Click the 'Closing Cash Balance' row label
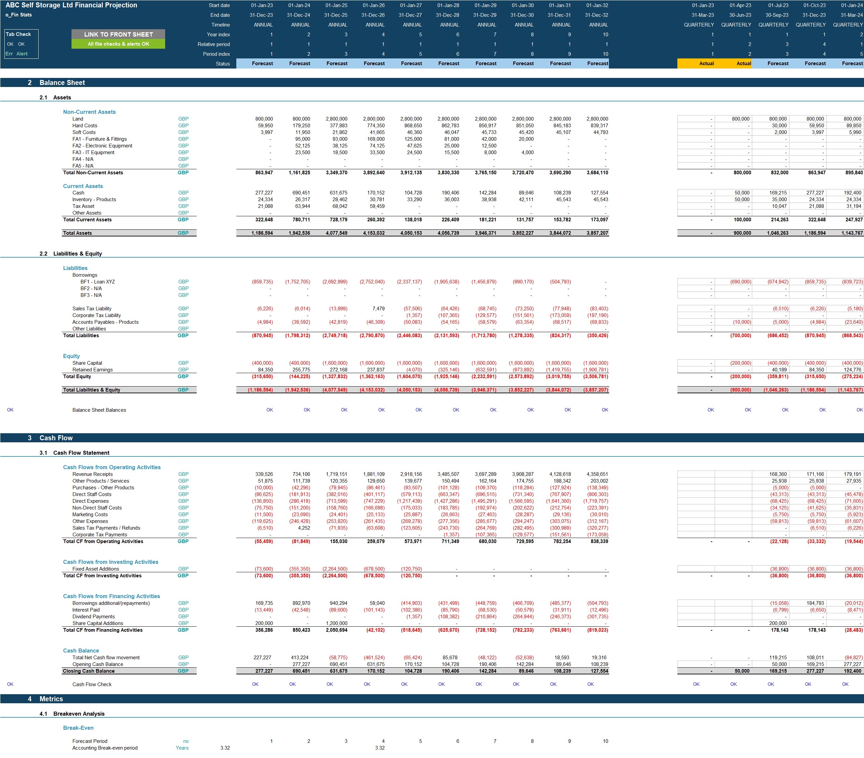Screen dimensions: 864x758 click(89, 671)
